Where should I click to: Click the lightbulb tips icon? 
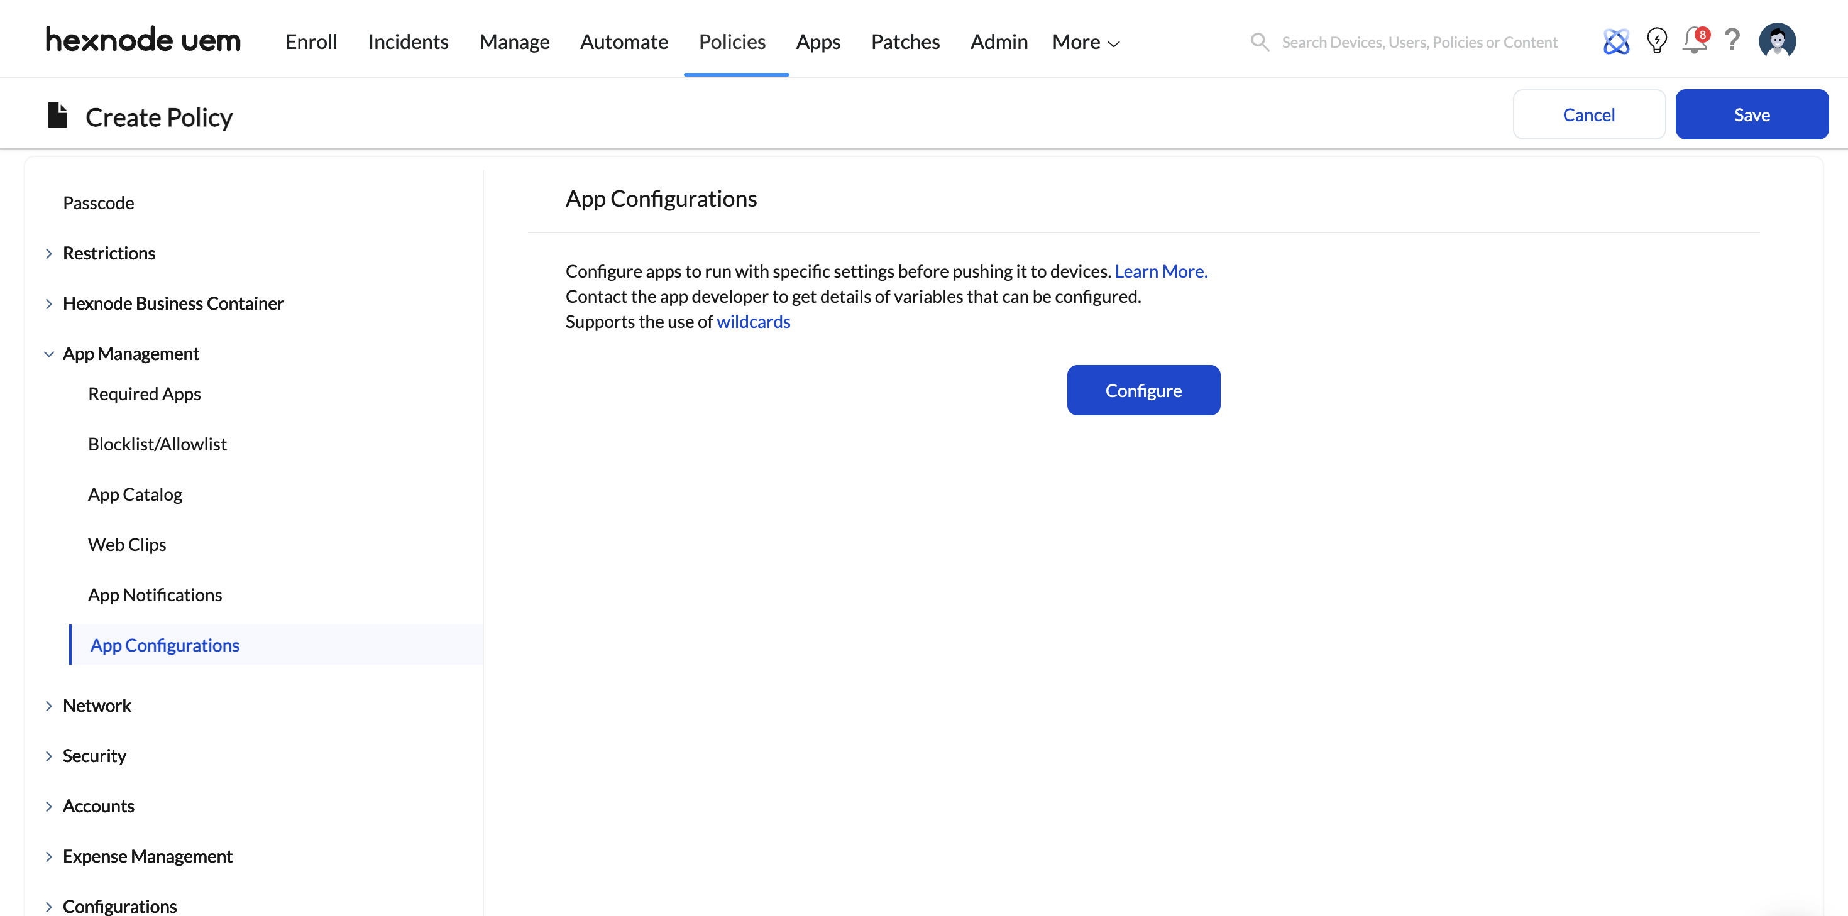(1656, 40)
